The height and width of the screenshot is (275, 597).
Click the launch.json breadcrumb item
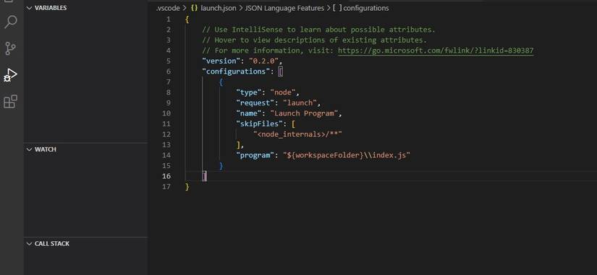218,8
